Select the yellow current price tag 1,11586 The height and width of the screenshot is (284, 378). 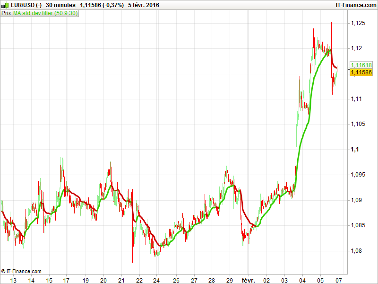tap(362, 72)
